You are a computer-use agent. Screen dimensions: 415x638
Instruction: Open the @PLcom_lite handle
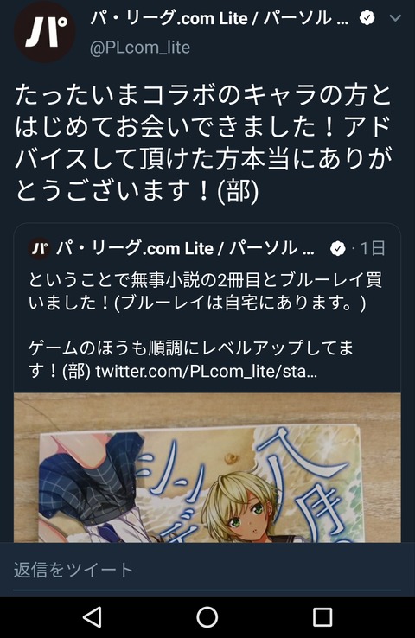[140, 48]
